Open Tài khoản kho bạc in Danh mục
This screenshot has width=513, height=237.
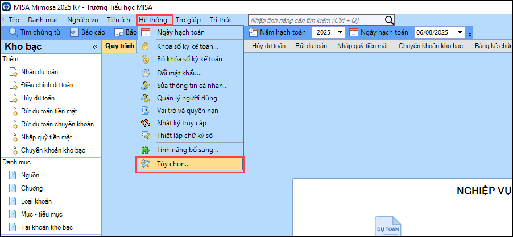[x=47, y=227]
